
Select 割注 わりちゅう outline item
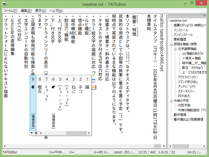(x=194, y=68)
